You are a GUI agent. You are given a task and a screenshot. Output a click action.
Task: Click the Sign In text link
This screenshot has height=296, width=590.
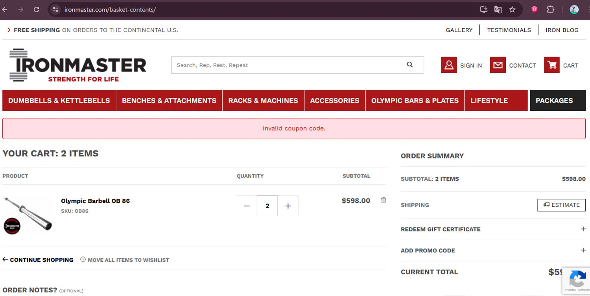[471, 66]
